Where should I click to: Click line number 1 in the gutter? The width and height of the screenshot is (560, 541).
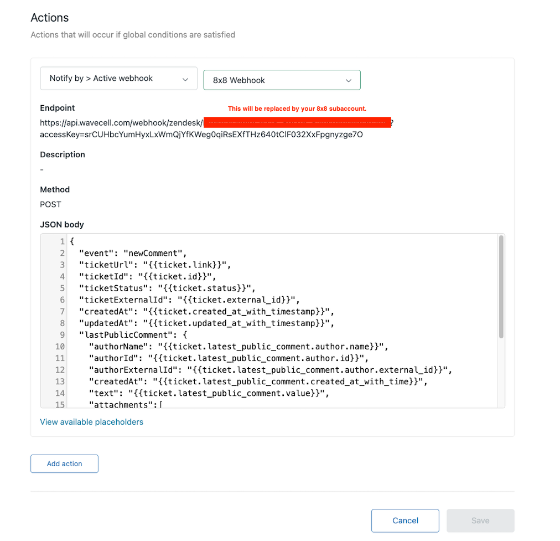(x=63, y=241)
